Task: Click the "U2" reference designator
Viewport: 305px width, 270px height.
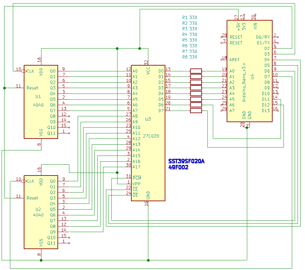Action: pos(38,210)
